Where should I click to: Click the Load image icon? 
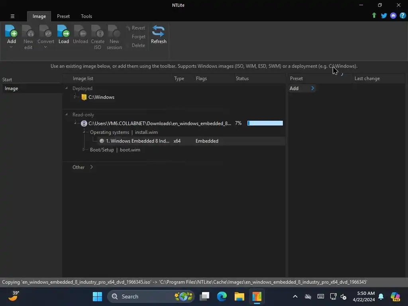[63, 31]
